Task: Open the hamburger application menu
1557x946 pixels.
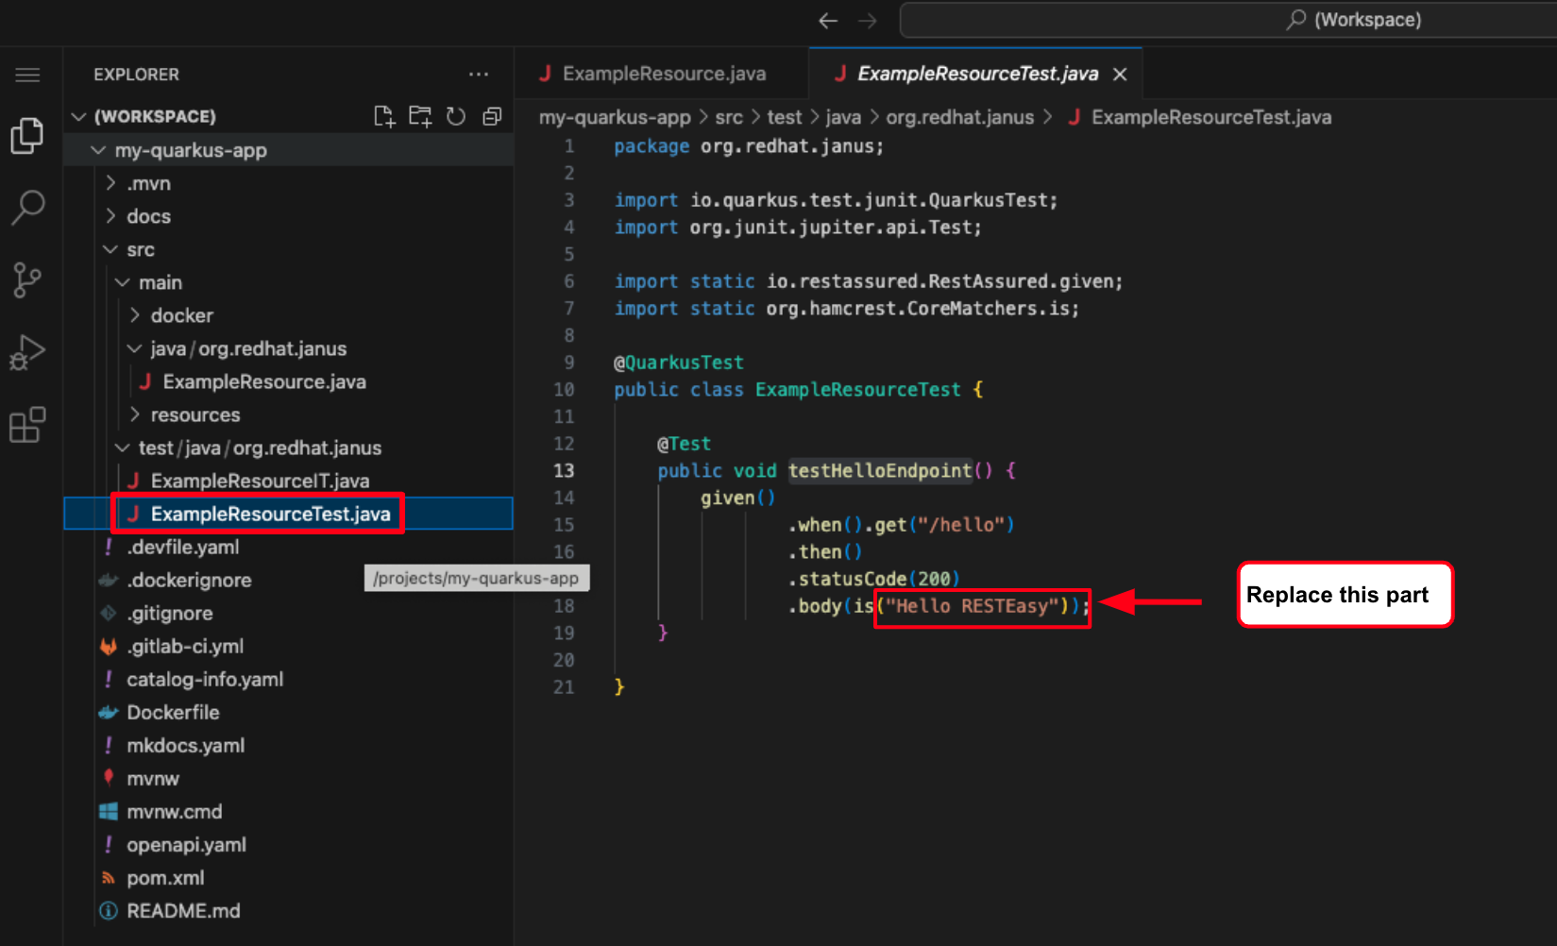Action: pos(27,75)
